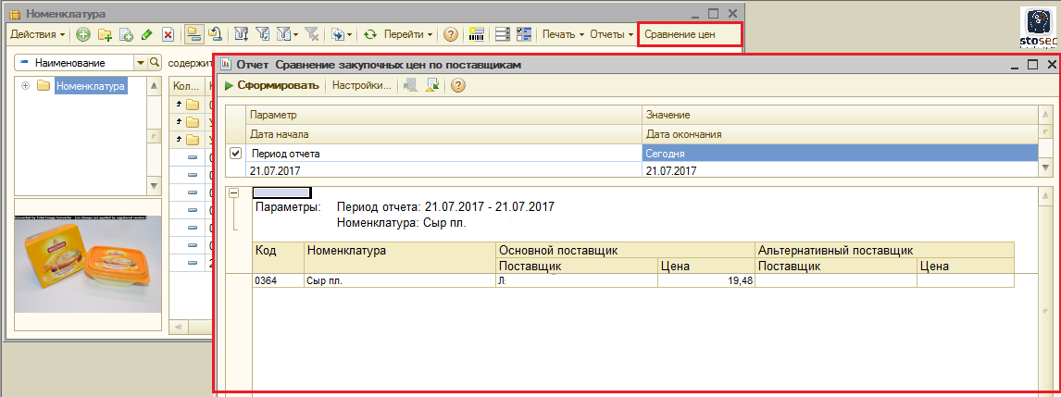This screenshot has height=397, width=1061.
Task: Open the Наименование search field dropdown
Action: click(141, 63)
